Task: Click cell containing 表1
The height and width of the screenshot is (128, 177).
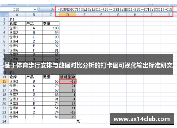Action: point(17,19)
